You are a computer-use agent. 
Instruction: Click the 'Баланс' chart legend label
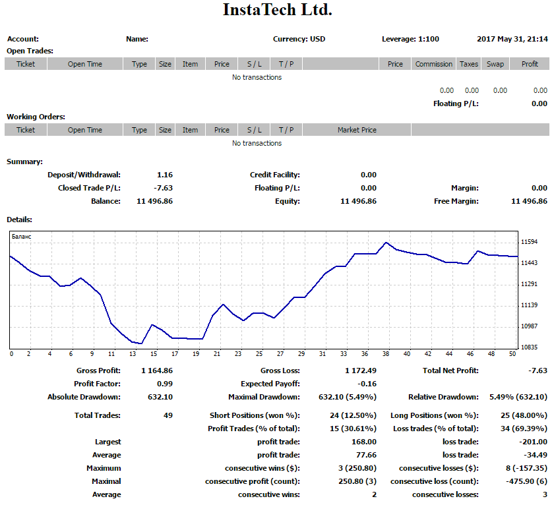(x=21, y=237)
